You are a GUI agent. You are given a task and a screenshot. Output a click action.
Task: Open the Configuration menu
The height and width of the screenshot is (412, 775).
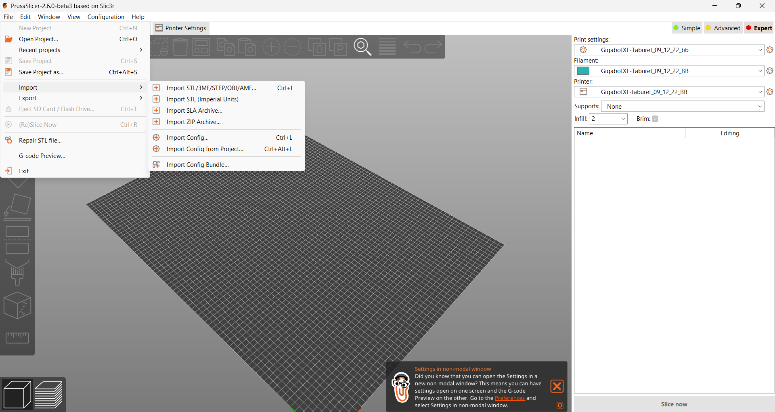click(106, 17)
